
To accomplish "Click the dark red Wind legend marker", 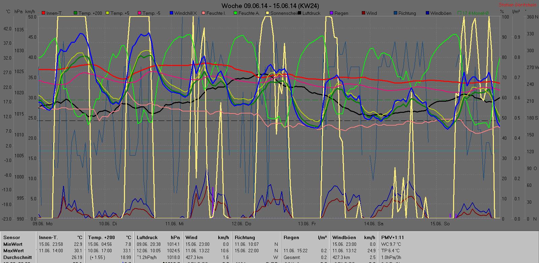I will (x=363, y=13).
